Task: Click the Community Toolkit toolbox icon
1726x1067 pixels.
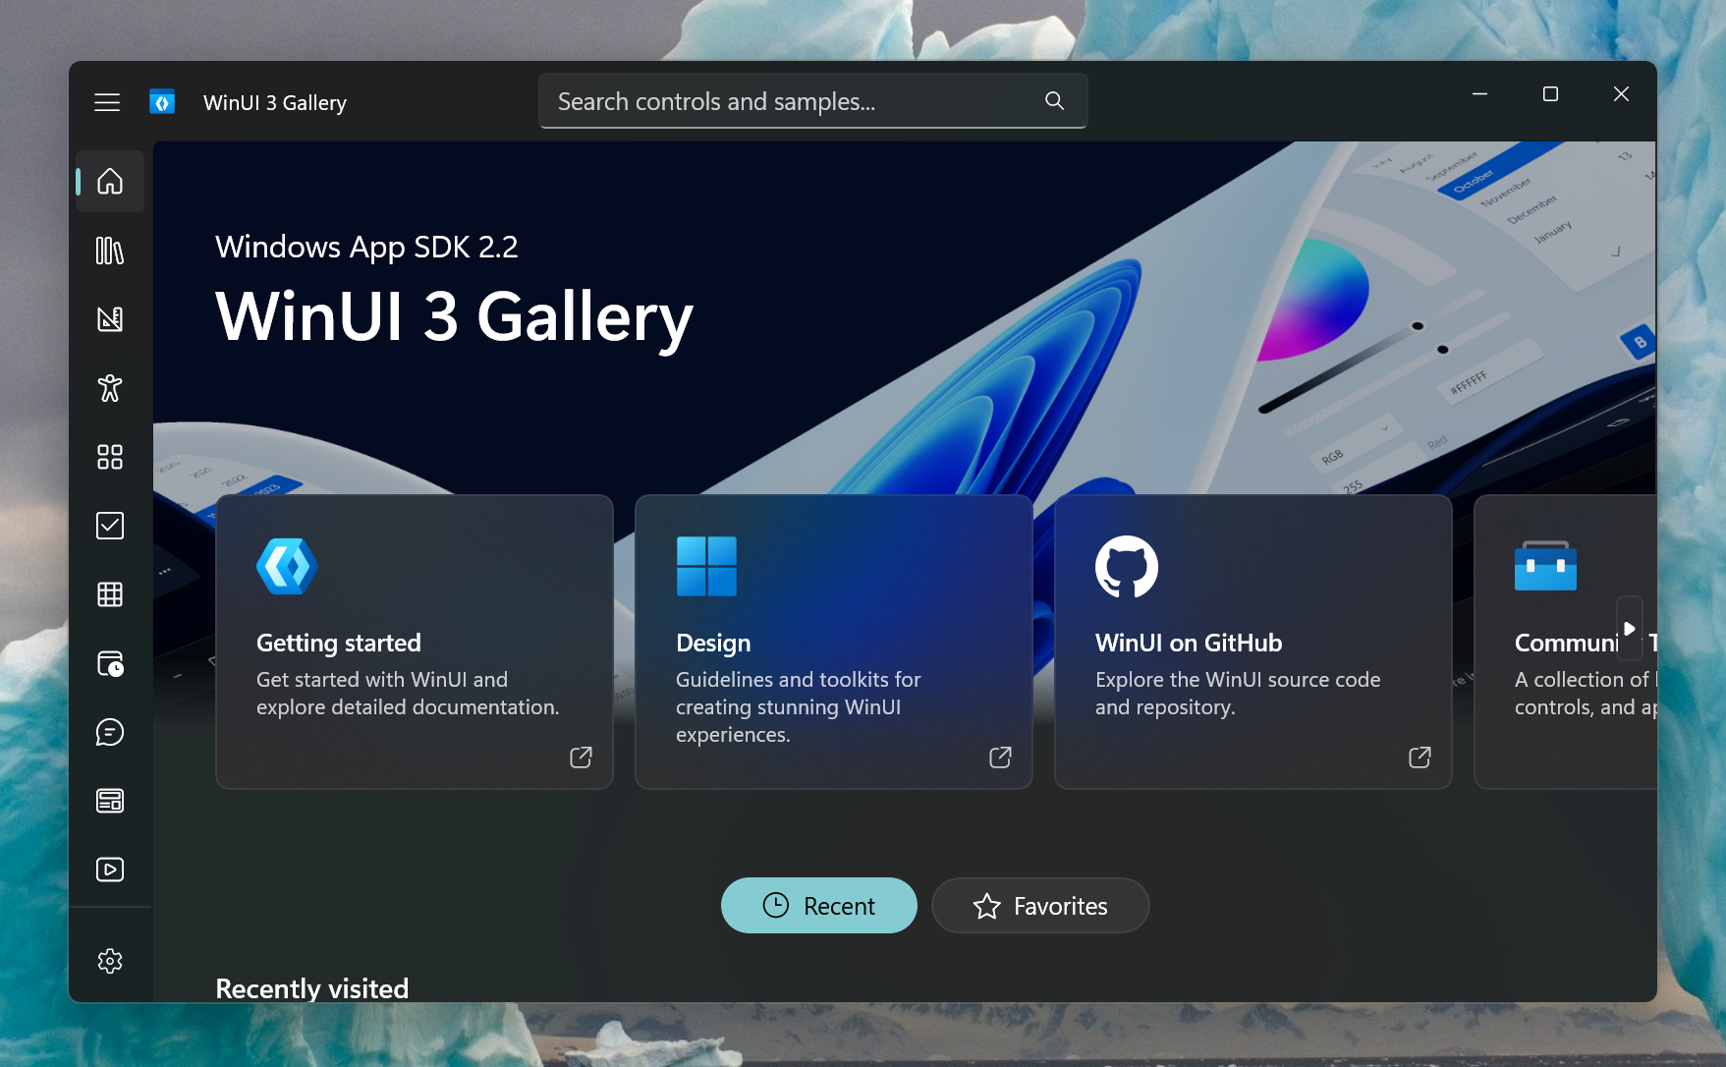Action: 1545,566
